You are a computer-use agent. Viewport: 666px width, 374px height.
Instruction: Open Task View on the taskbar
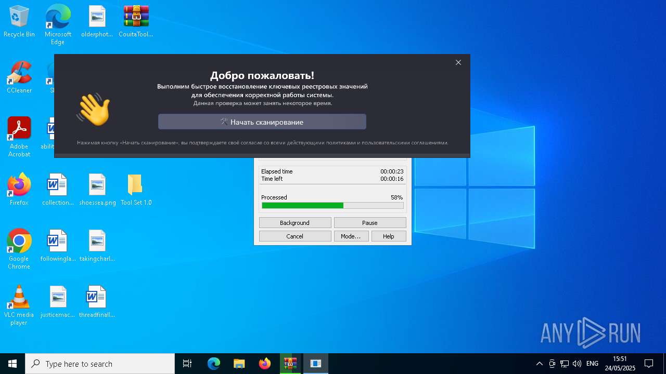point(187,364)
